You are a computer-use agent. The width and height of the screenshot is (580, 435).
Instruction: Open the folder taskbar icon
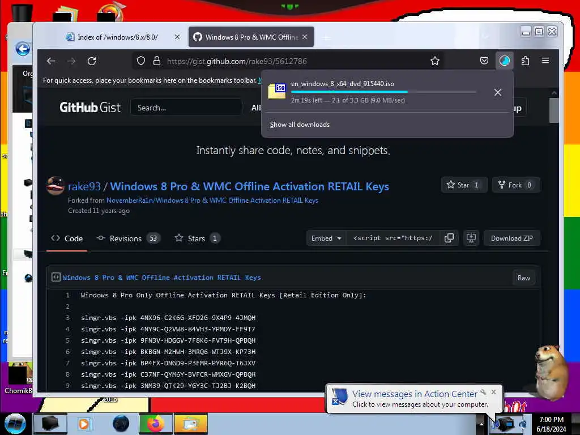(191, 424)
